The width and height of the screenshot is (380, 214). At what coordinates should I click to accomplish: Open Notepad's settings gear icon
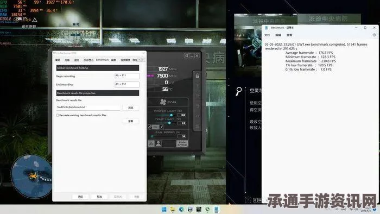(374, 35)
